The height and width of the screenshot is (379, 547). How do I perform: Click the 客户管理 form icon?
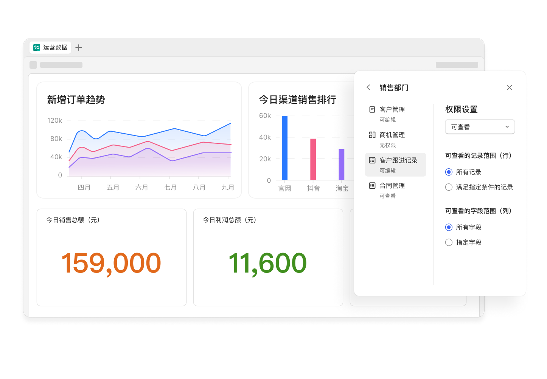tap(372, 109)
